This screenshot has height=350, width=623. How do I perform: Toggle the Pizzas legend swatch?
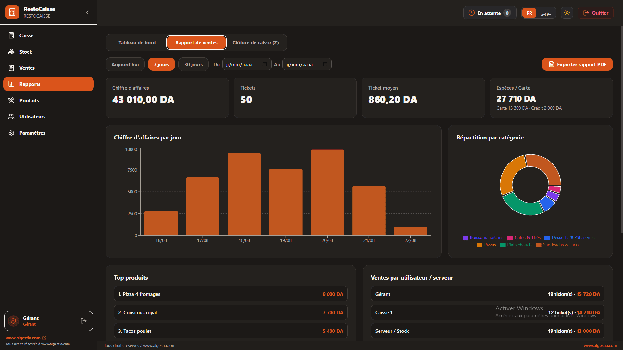point(480,245)
